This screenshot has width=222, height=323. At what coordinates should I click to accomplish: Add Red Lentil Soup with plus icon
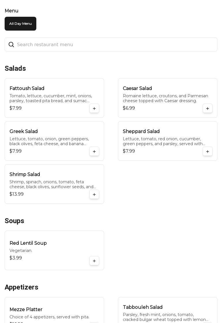pyautogui.click(x=94, y=261)
